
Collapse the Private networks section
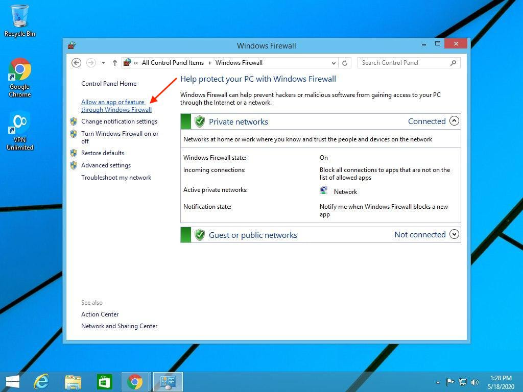(454, 121)
